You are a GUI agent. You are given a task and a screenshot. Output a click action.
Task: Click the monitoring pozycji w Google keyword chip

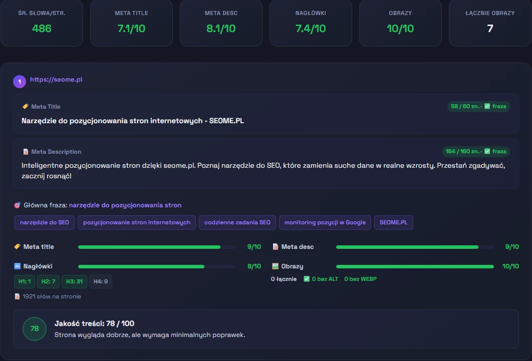click(x=325, y=222)
